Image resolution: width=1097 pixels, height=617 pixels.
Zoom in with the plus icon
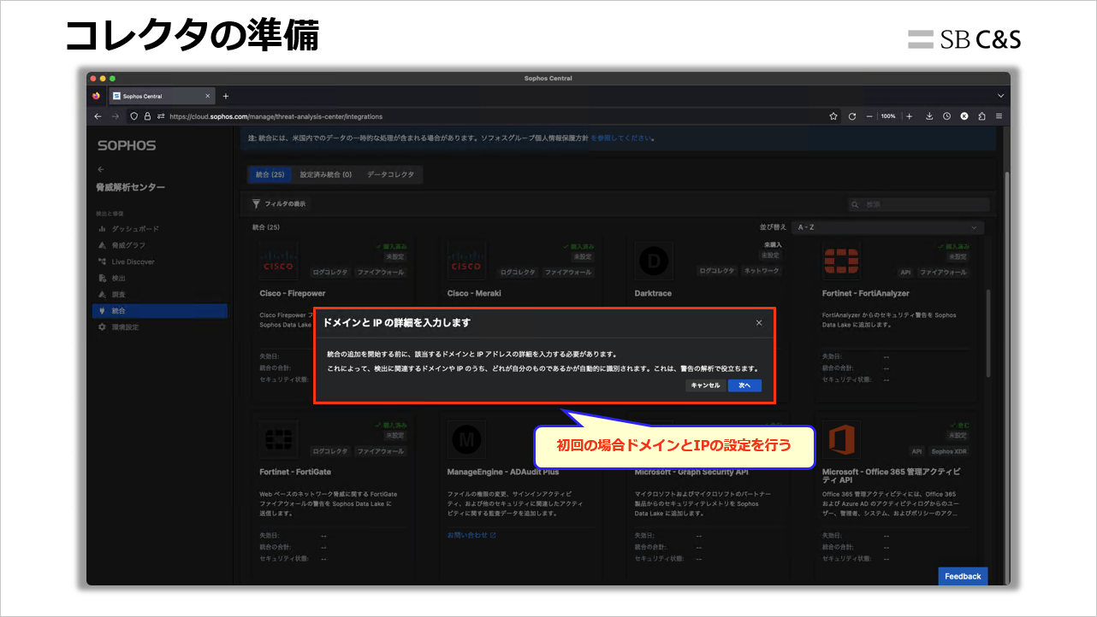pos(909,116)
